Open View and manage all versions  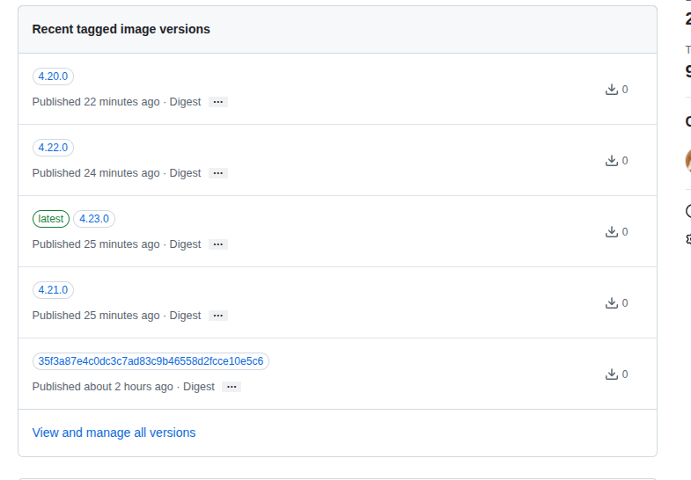pyautogui.click(x=114, y=433)
